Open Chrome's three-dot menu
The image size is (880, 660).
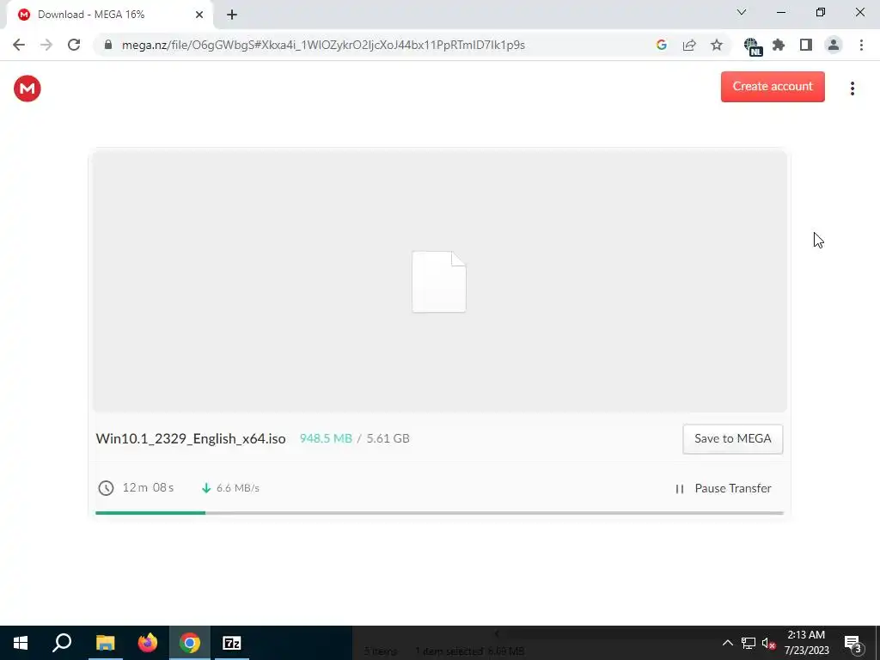[861, 45]
